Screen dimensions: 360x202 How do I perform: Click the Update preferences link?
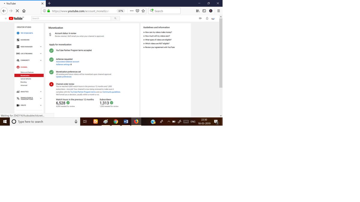[64, 77]
